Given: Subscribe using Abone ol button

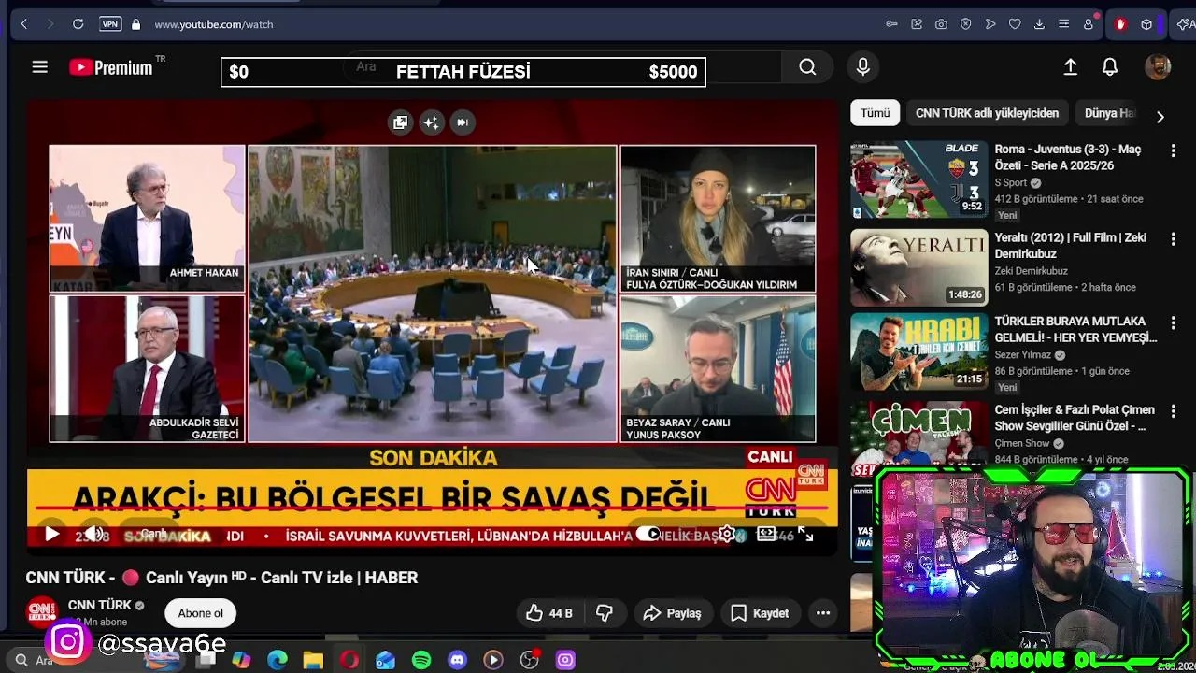Looking at the screenshot, I should 201,613.
